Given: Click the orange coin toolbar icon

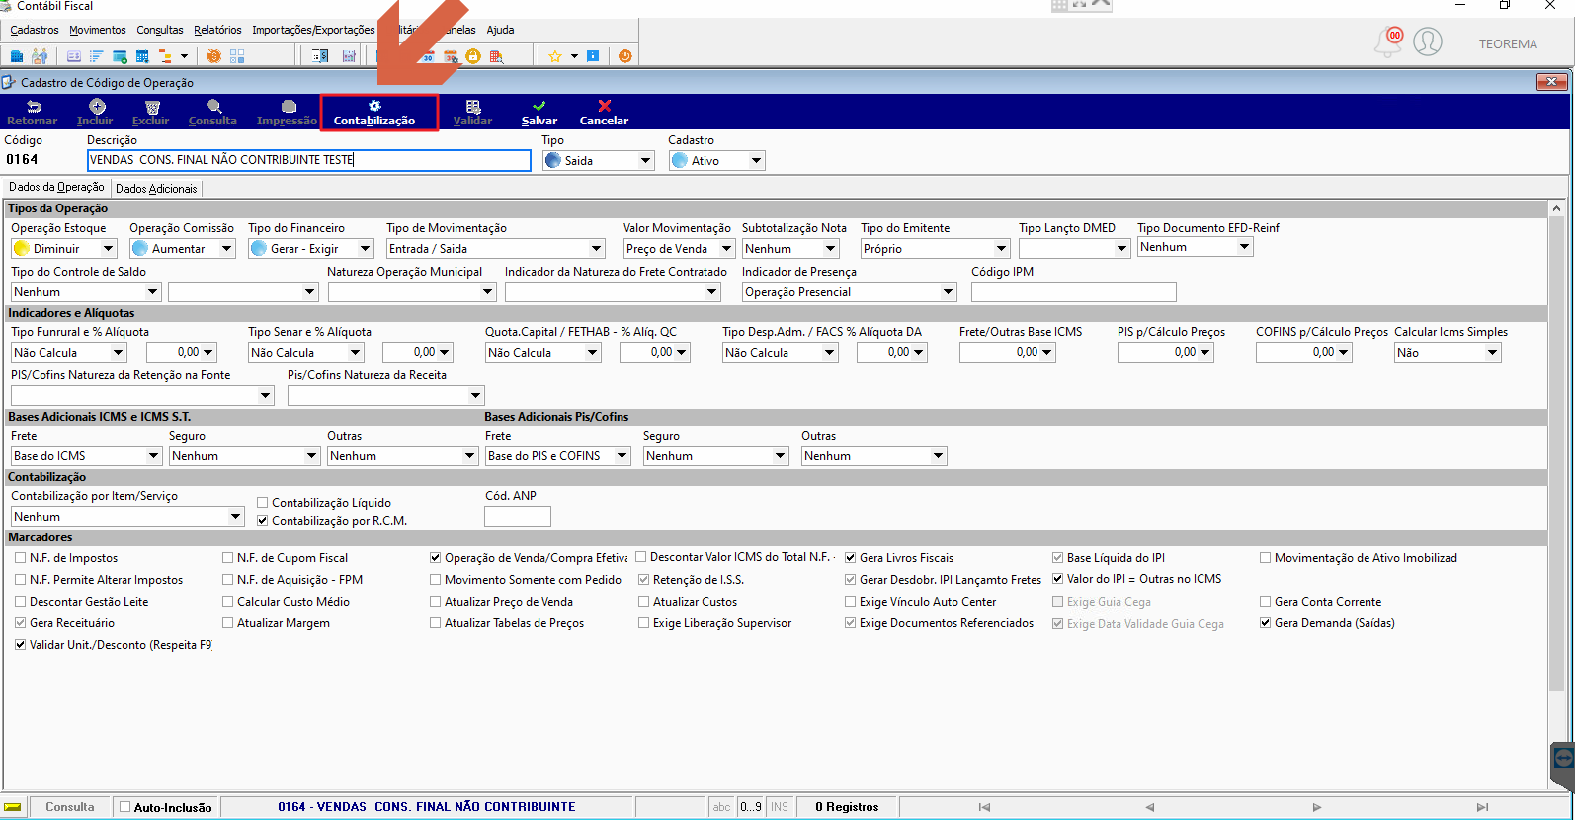Looking at the screenshot, I should point(213,56).
